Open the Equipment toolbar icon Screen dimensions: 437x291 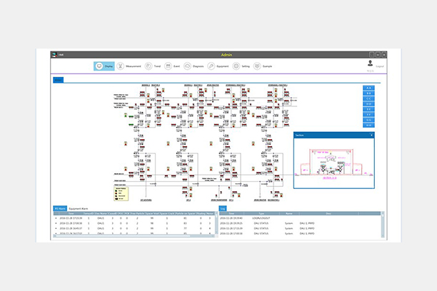213,66
